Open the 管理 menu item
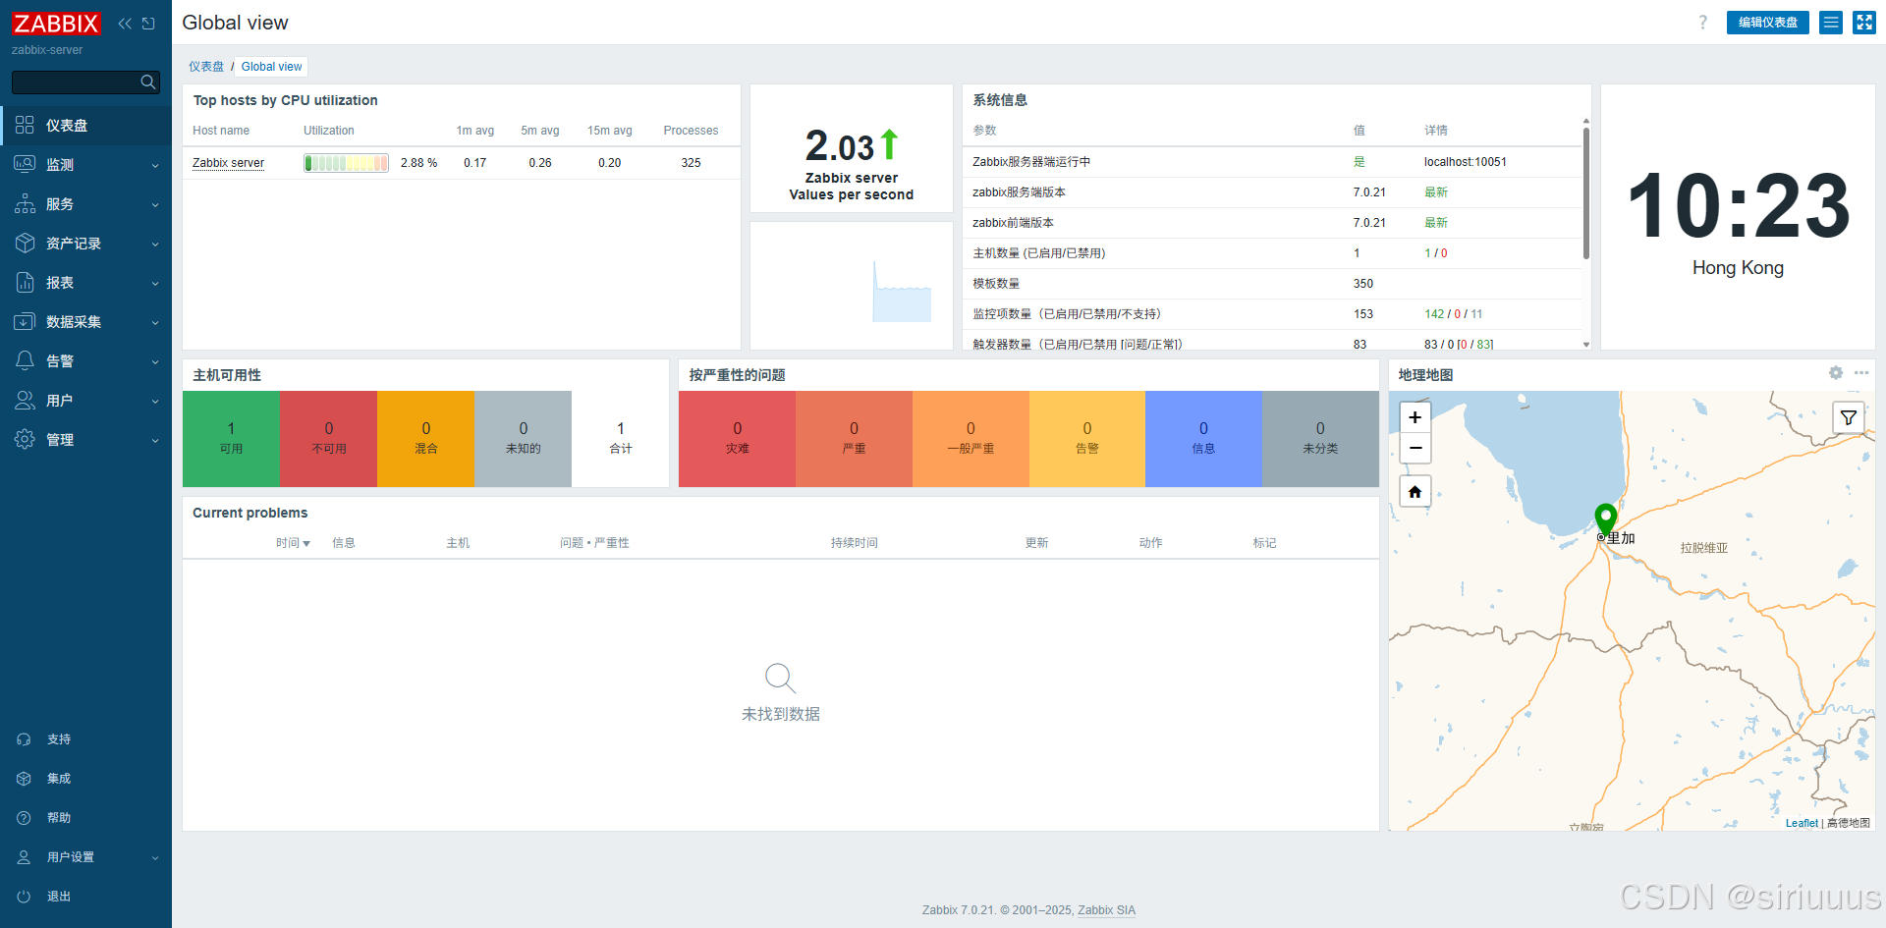Viewport: 1886px width, 928px height. (x=85, y=439)
